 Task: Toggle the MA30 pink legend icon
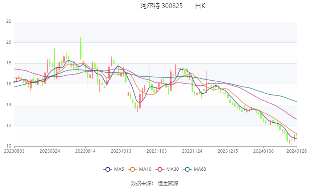(160, 169)
